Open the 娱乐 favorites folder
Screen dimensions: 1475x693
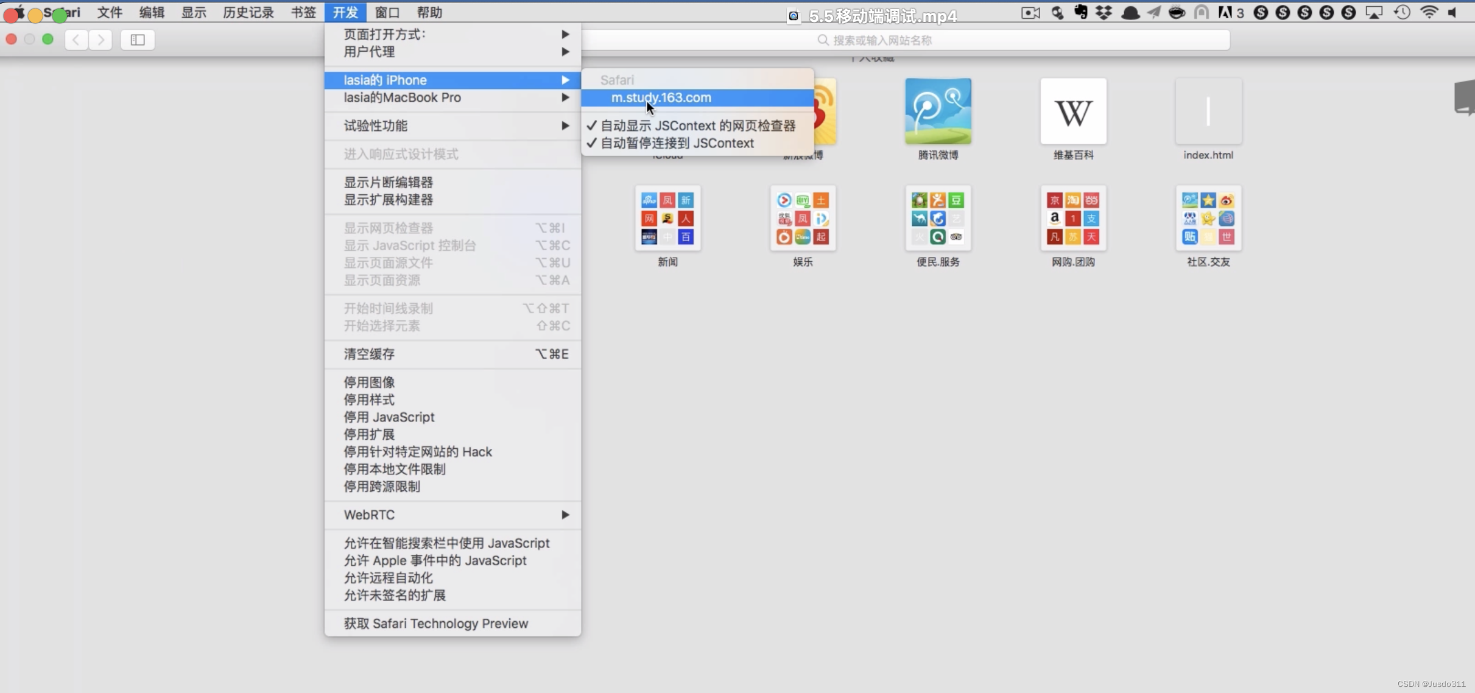pos(803,218)
